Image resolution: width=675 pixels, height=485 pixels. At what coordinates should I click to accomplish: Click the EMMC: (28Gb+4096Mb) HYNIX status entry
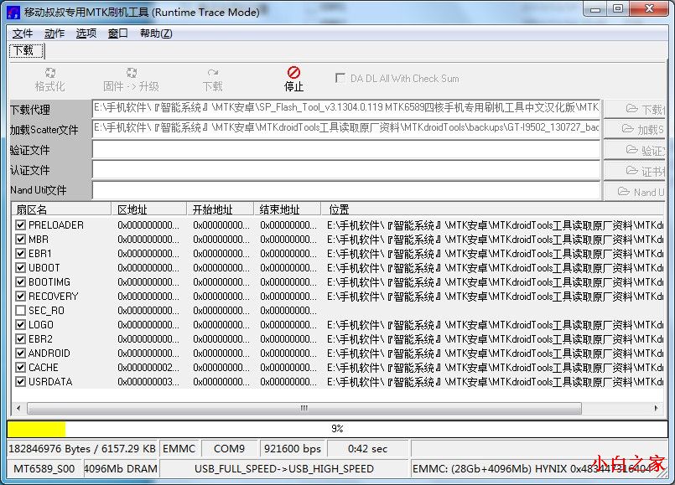538,468
